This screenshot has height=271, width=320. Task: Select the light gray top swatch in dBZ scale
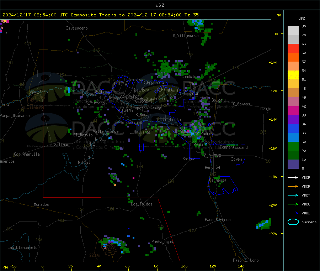[293, 31]
